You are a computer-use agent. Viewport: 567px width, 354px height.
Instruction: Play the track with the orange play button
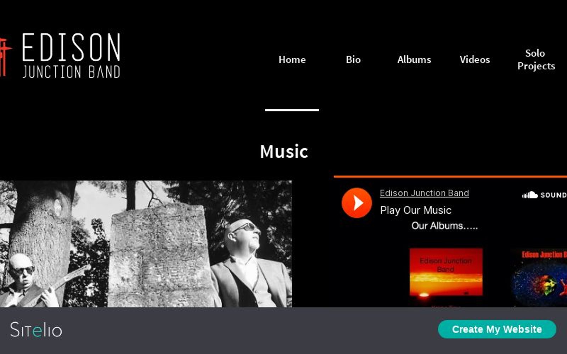357,203
